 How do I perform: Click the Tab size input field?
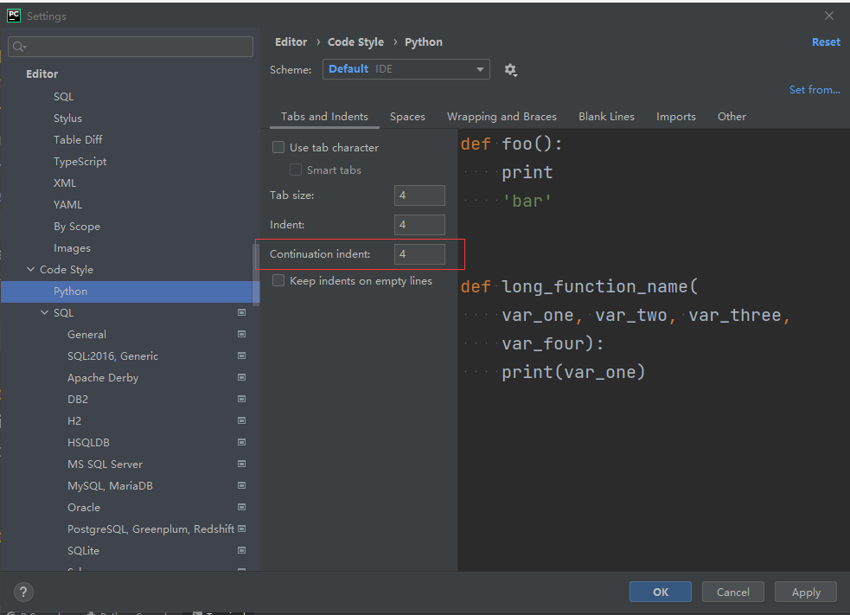click(419, 195)
